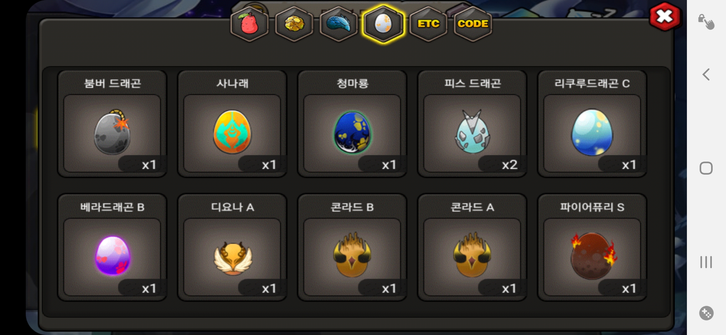Select the 콘라드 A horned egg
726x335 pixels.
[473, 248]
